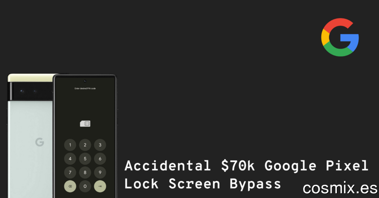Image resolution: width=379 pixels, height=198 pixels.
Task: Tap digit 2 on the PIN keypad
Action: 85,145
